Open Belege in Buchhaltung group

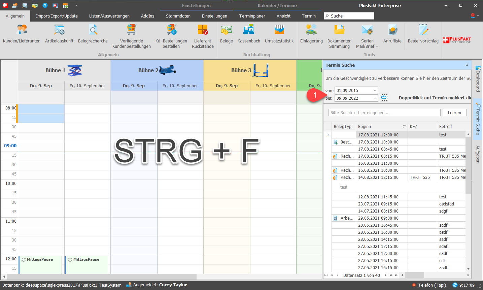tap(227, 34)
